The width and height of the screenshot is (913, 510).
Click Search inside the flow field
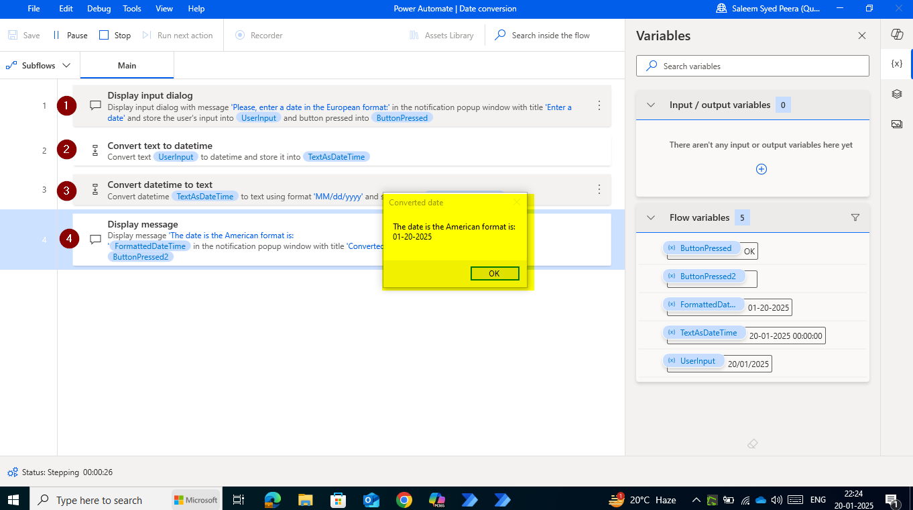(x=551, y=36)
